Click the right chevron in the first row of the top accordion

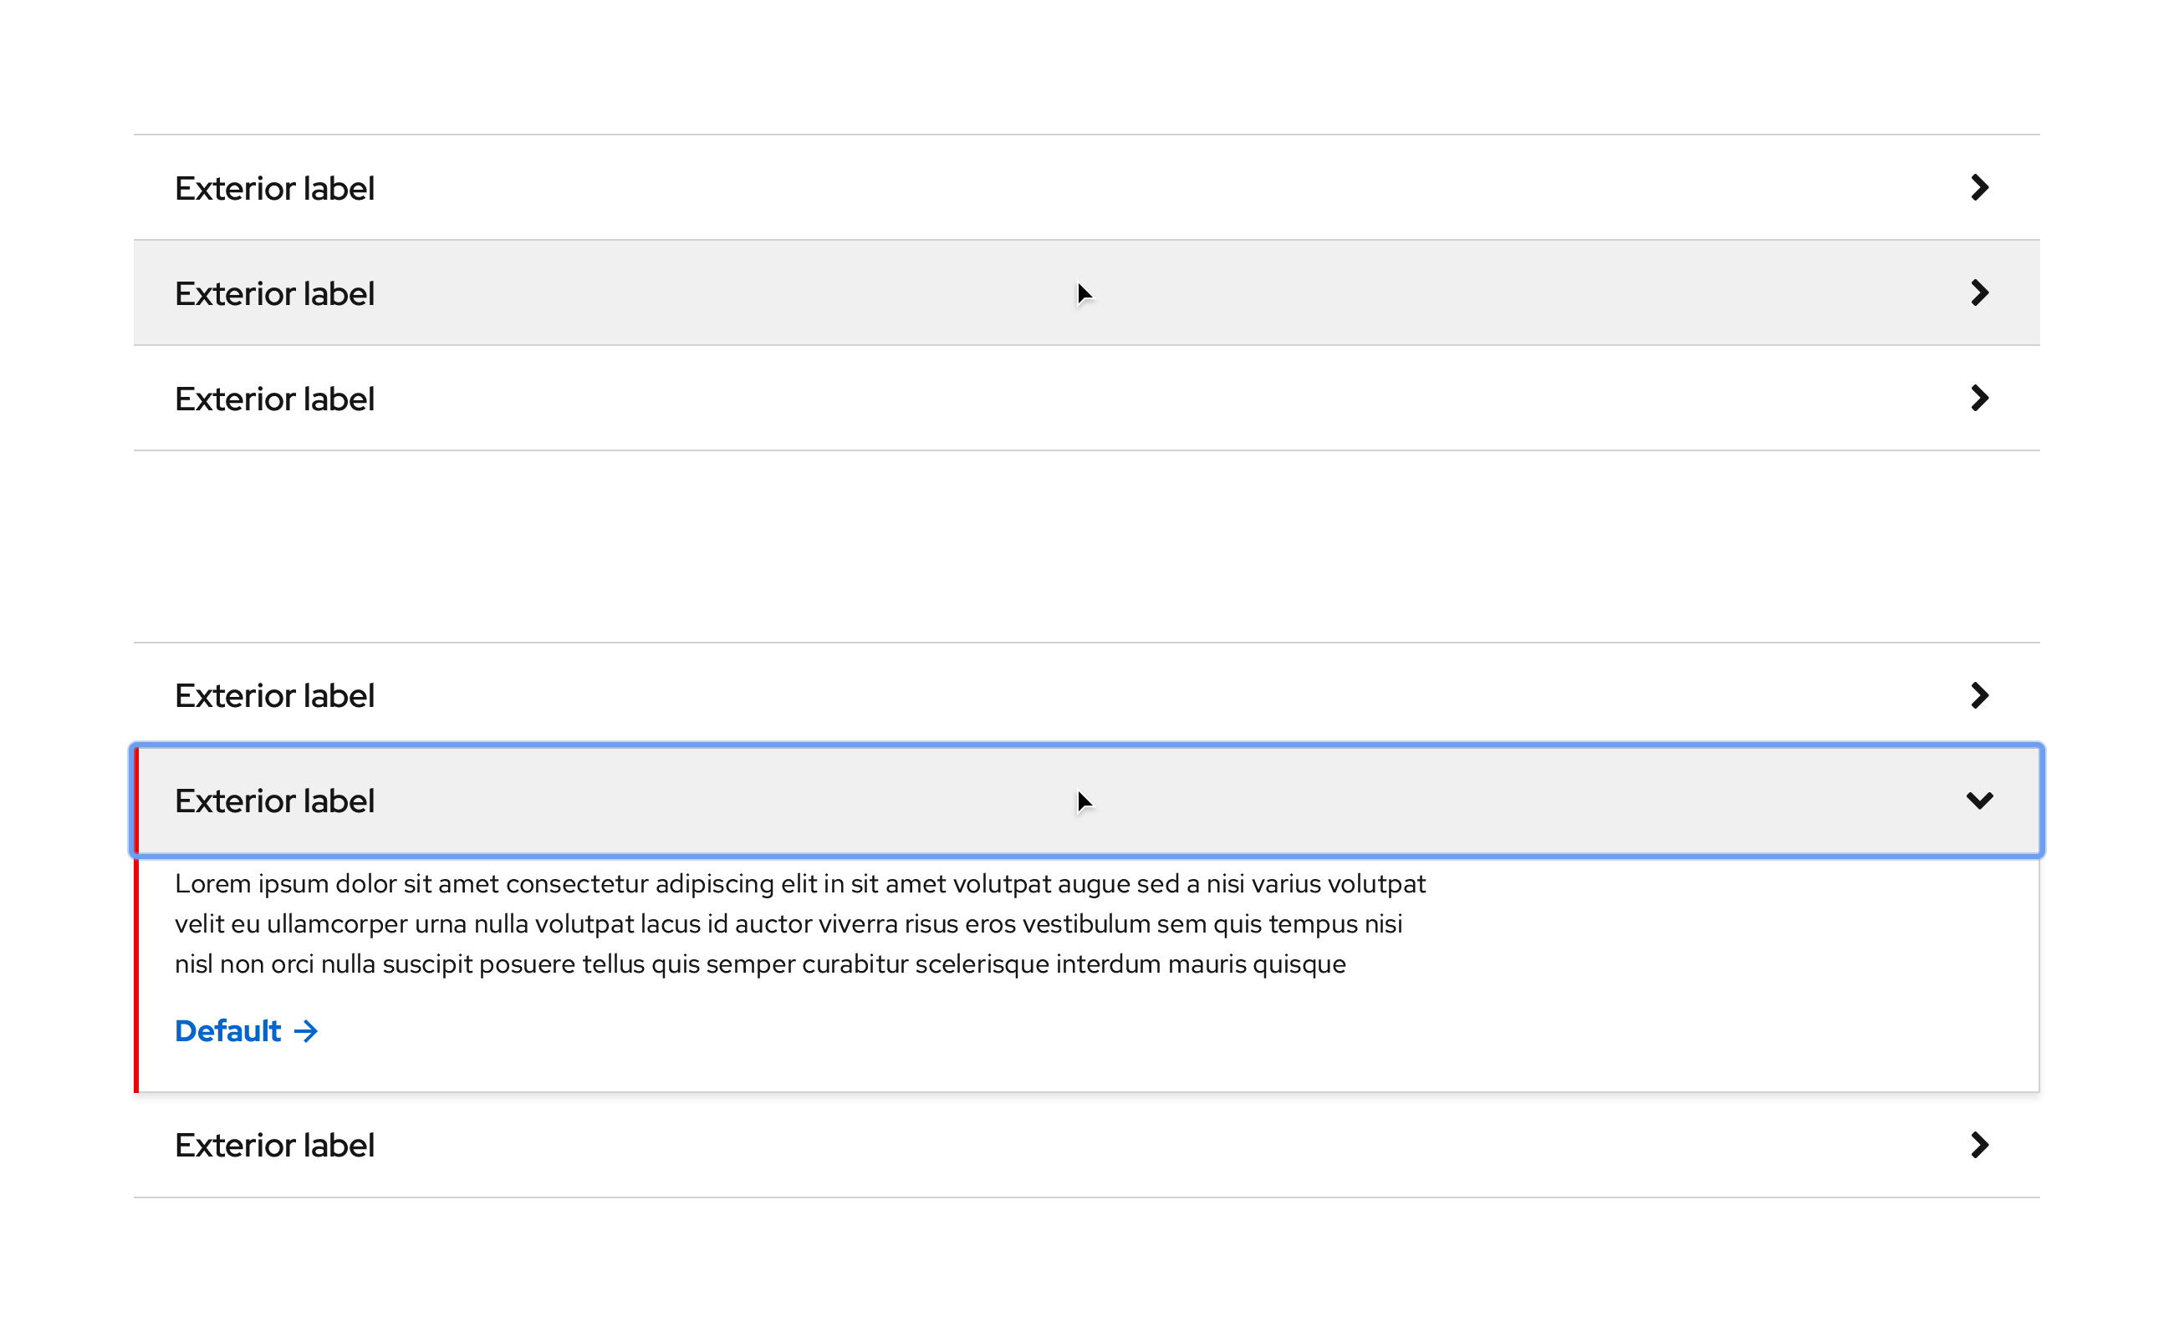[1979, 188]
